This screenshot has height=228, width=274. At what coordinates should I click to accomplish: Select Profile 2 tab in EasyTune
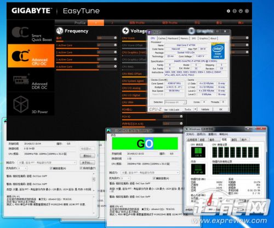112,22
